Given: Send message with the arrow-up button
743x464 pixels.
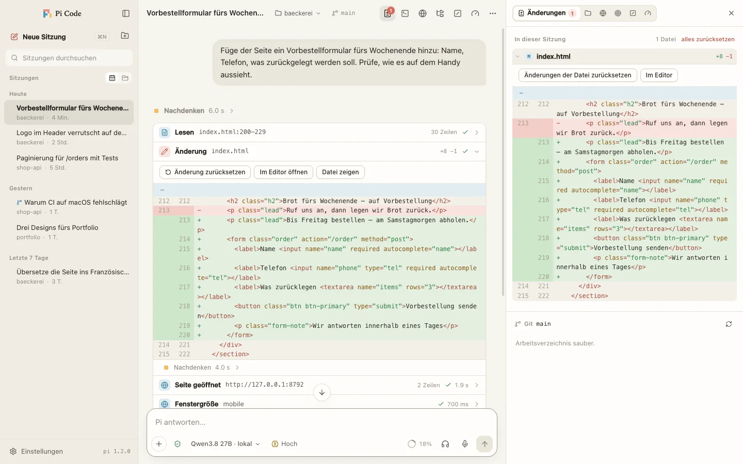Looking at the screenshot, I should coord(484,444).
